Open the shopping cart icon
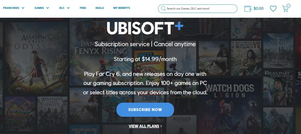 (285, 9)
